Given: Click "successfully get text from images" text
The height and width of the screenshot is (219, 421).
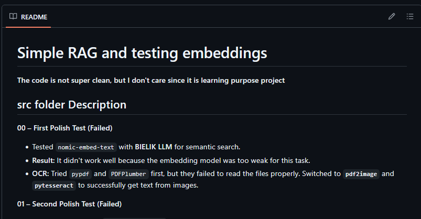Looking at the screenshot, I should [146, 185].
